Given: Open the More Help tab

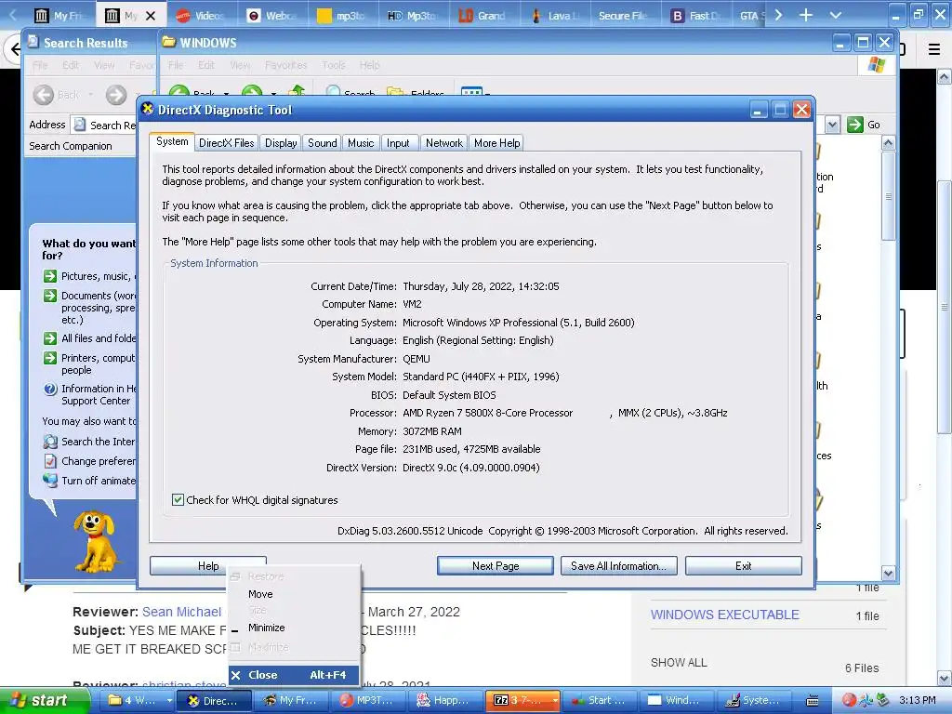Looking at the screenshot, I should pyautogui.click(x=496, y=142).
